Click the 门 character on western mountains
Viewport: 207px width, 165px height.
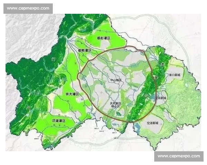click(53, 59)
